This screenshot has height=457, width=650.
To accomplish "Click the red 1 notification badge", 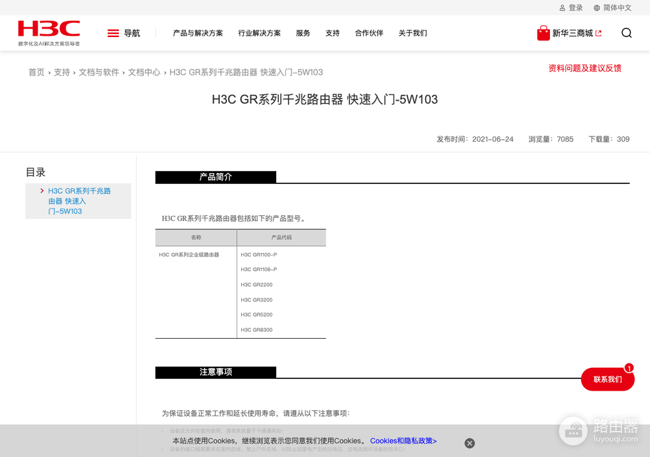I will tap(629, 368).
